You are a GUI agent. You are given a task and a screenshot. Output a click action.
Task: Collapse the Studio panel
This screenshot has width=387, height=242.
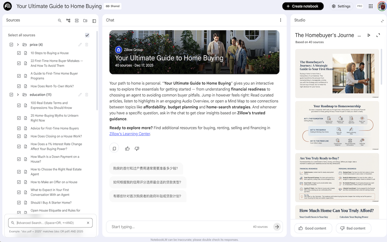point(382,21)
